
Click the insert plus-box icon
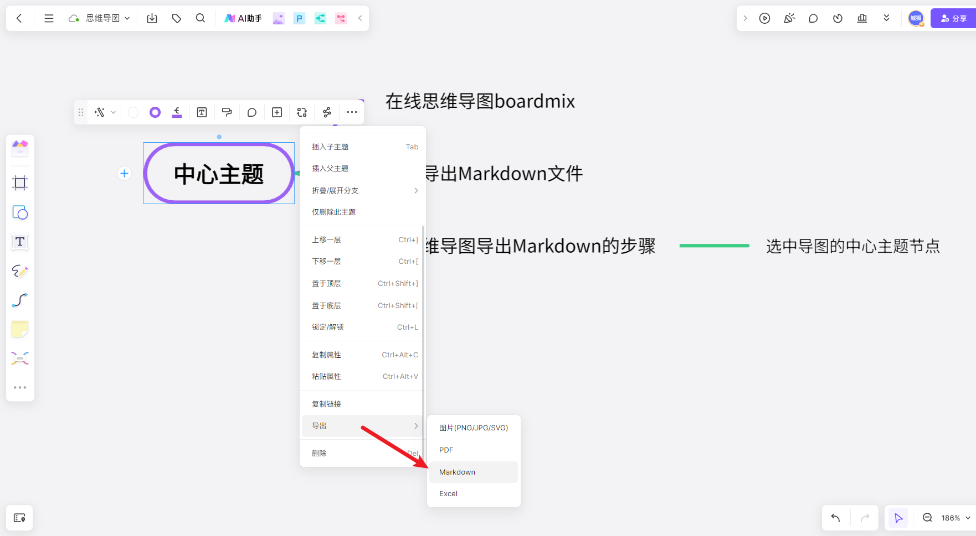click(277, 112)
